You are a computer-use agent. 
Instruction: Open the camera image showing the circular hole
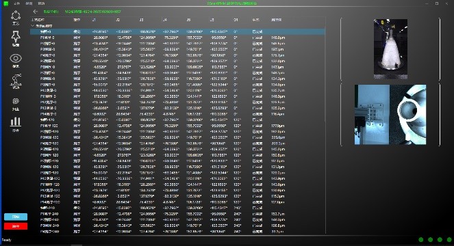[x=408, y=115]
